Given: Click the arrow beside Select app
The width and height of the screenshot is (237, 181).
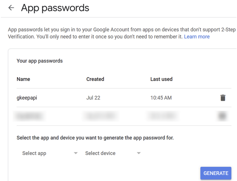Looking at the screenshot, I should (76, 153).
